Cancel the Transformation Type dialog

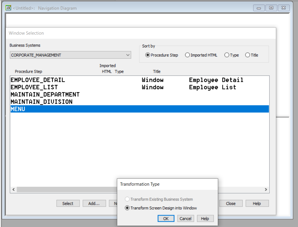tap(185, 219)
